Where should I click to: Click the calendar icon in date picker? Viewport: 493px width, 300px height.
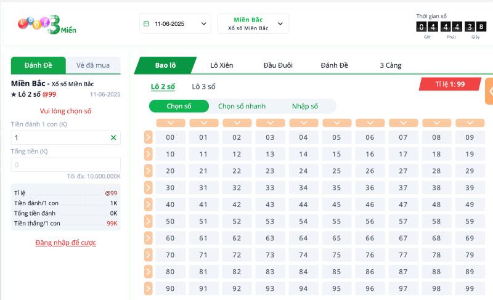click(x=146, y=24)
